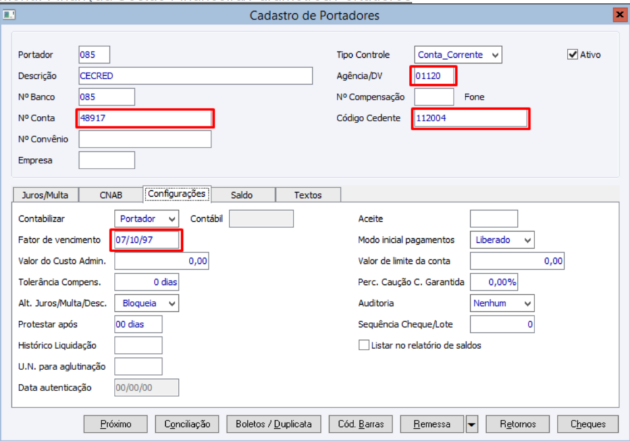630x441 pixels.
Task: Select the Saldo tab
Action: [x=242, y=195]
